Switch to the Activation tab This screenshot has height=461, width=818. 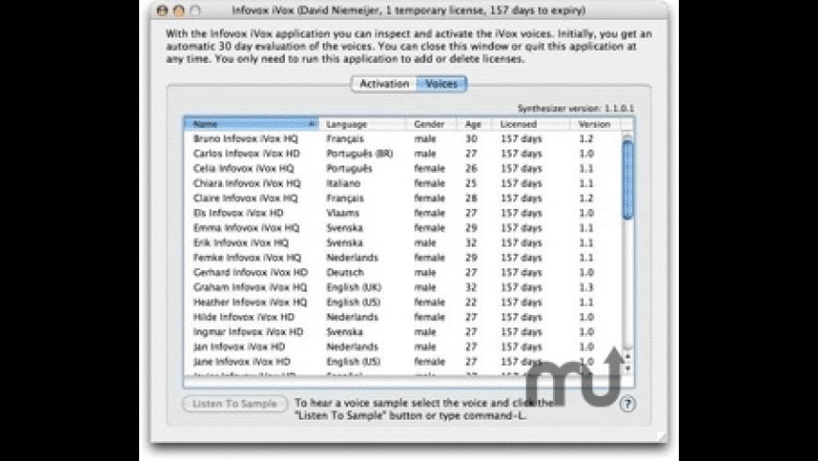coord(384,84)
